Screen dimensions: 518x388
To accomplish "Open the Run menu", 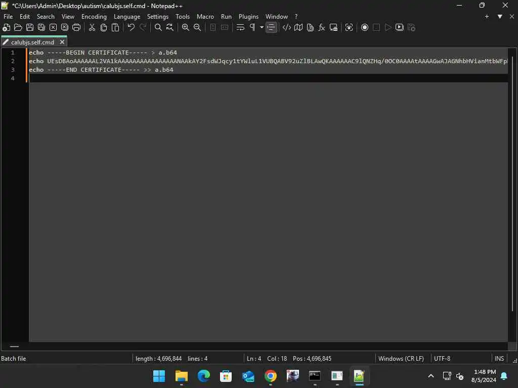I will click(x=226, y=17).
